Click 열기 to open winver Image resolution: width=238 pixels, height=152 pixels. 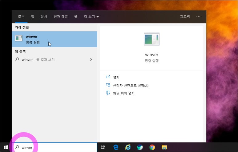[x=116, y=77]
